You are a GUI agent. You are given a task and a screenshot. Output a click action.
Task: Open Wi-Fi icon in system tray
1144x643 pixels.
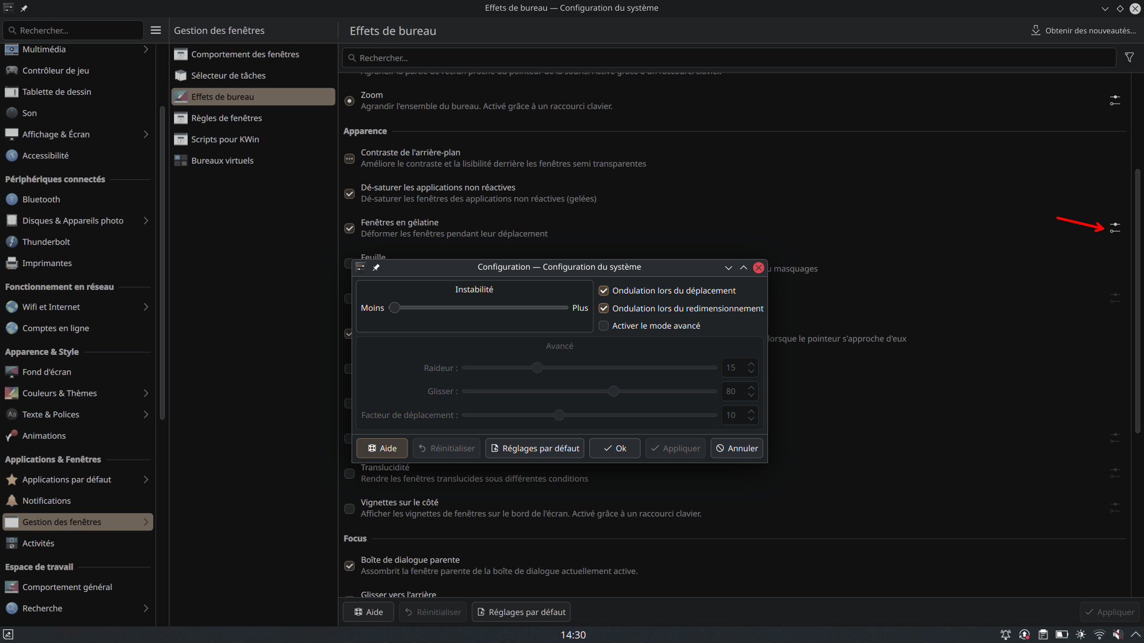pyautogui.click(x=1099, y=635)
